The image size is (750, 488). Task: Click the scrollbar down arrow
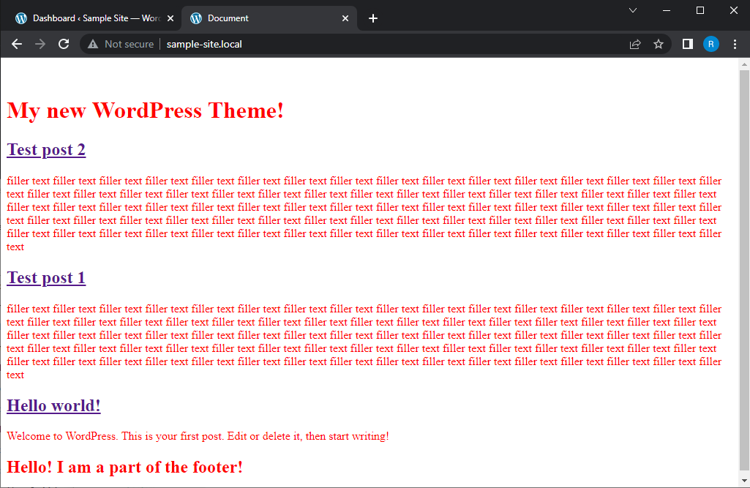coord(744,480)
